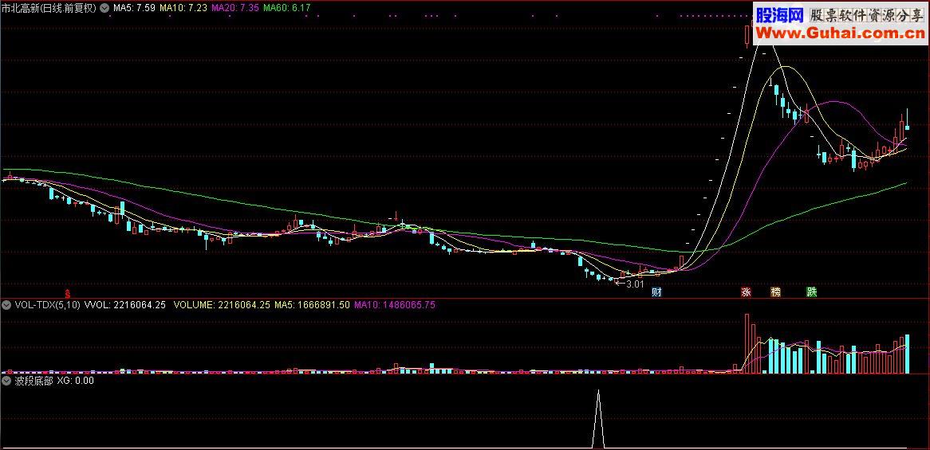Select the 市北高新(日线.前复权) title text
Screen dimensions: 930x450
pyautogui.click(x=49, y=8)
